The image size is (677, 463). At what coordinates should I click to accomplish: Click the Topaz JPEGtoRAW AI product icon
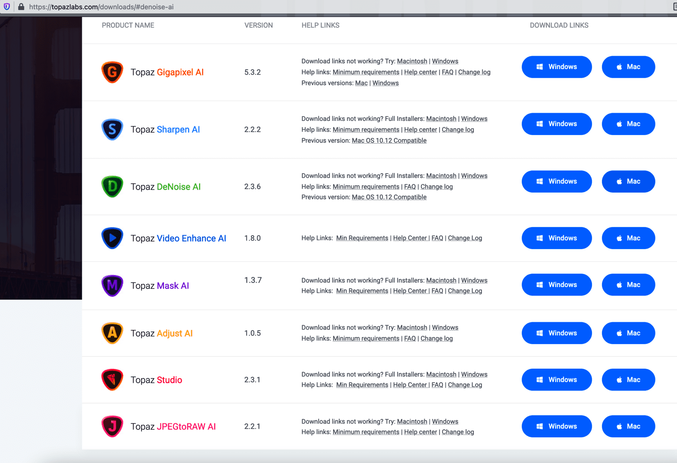point(112,426)
